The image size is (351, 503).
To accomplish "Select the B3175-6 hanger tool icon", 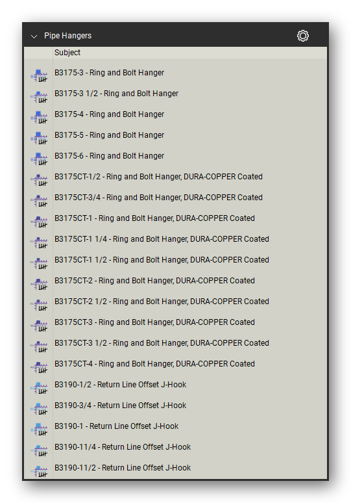I will click(x=39, y=159).
